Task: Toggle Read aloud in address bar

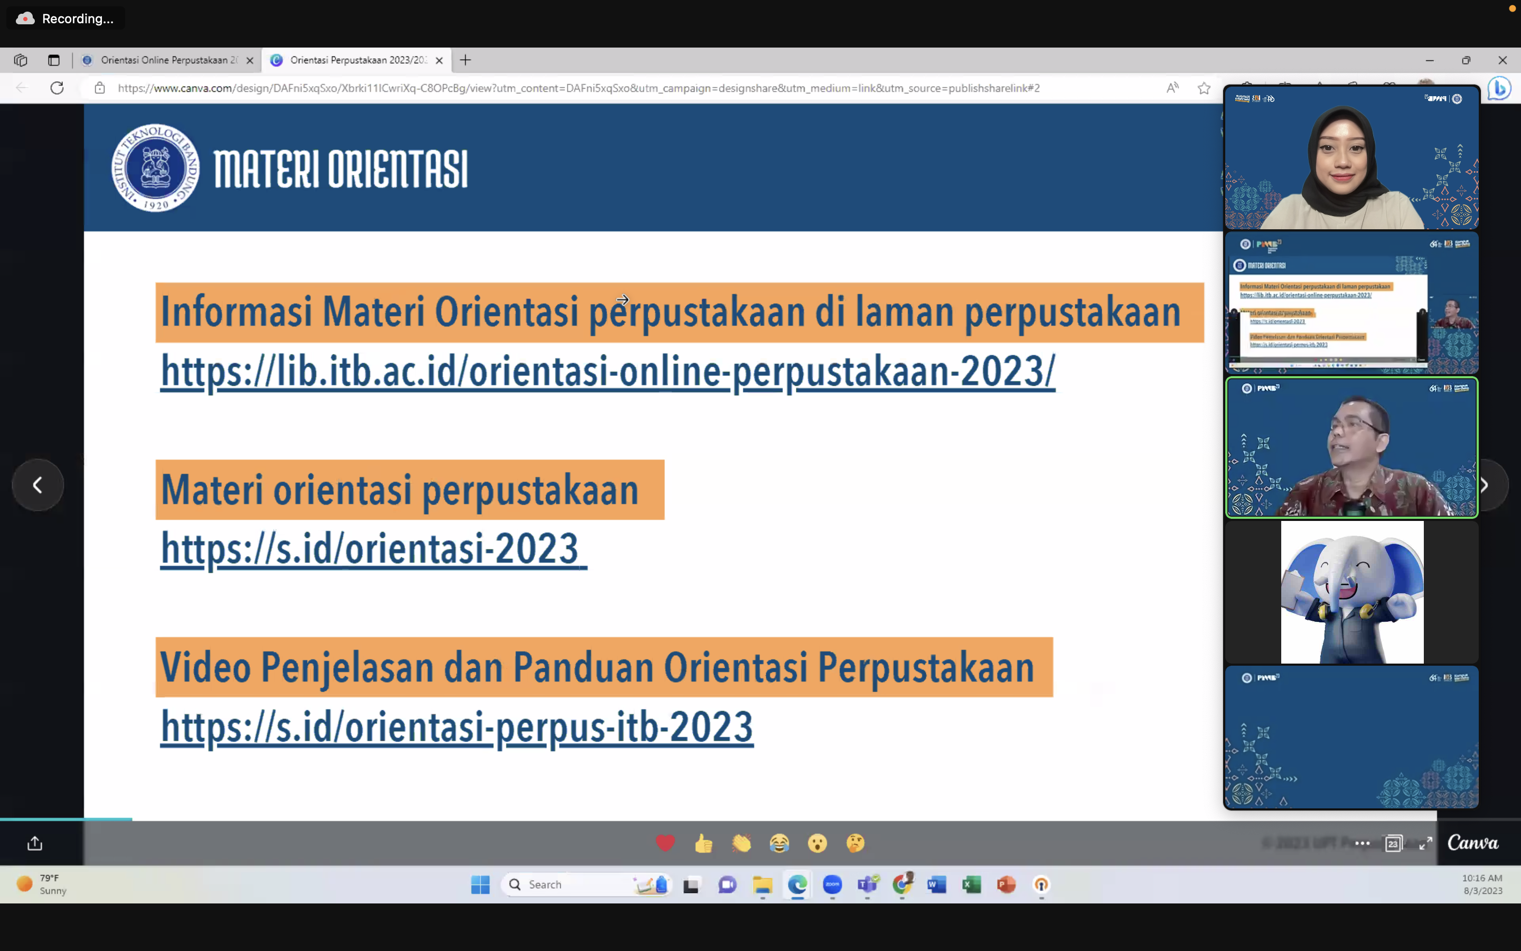Action: coord(1172,88)
